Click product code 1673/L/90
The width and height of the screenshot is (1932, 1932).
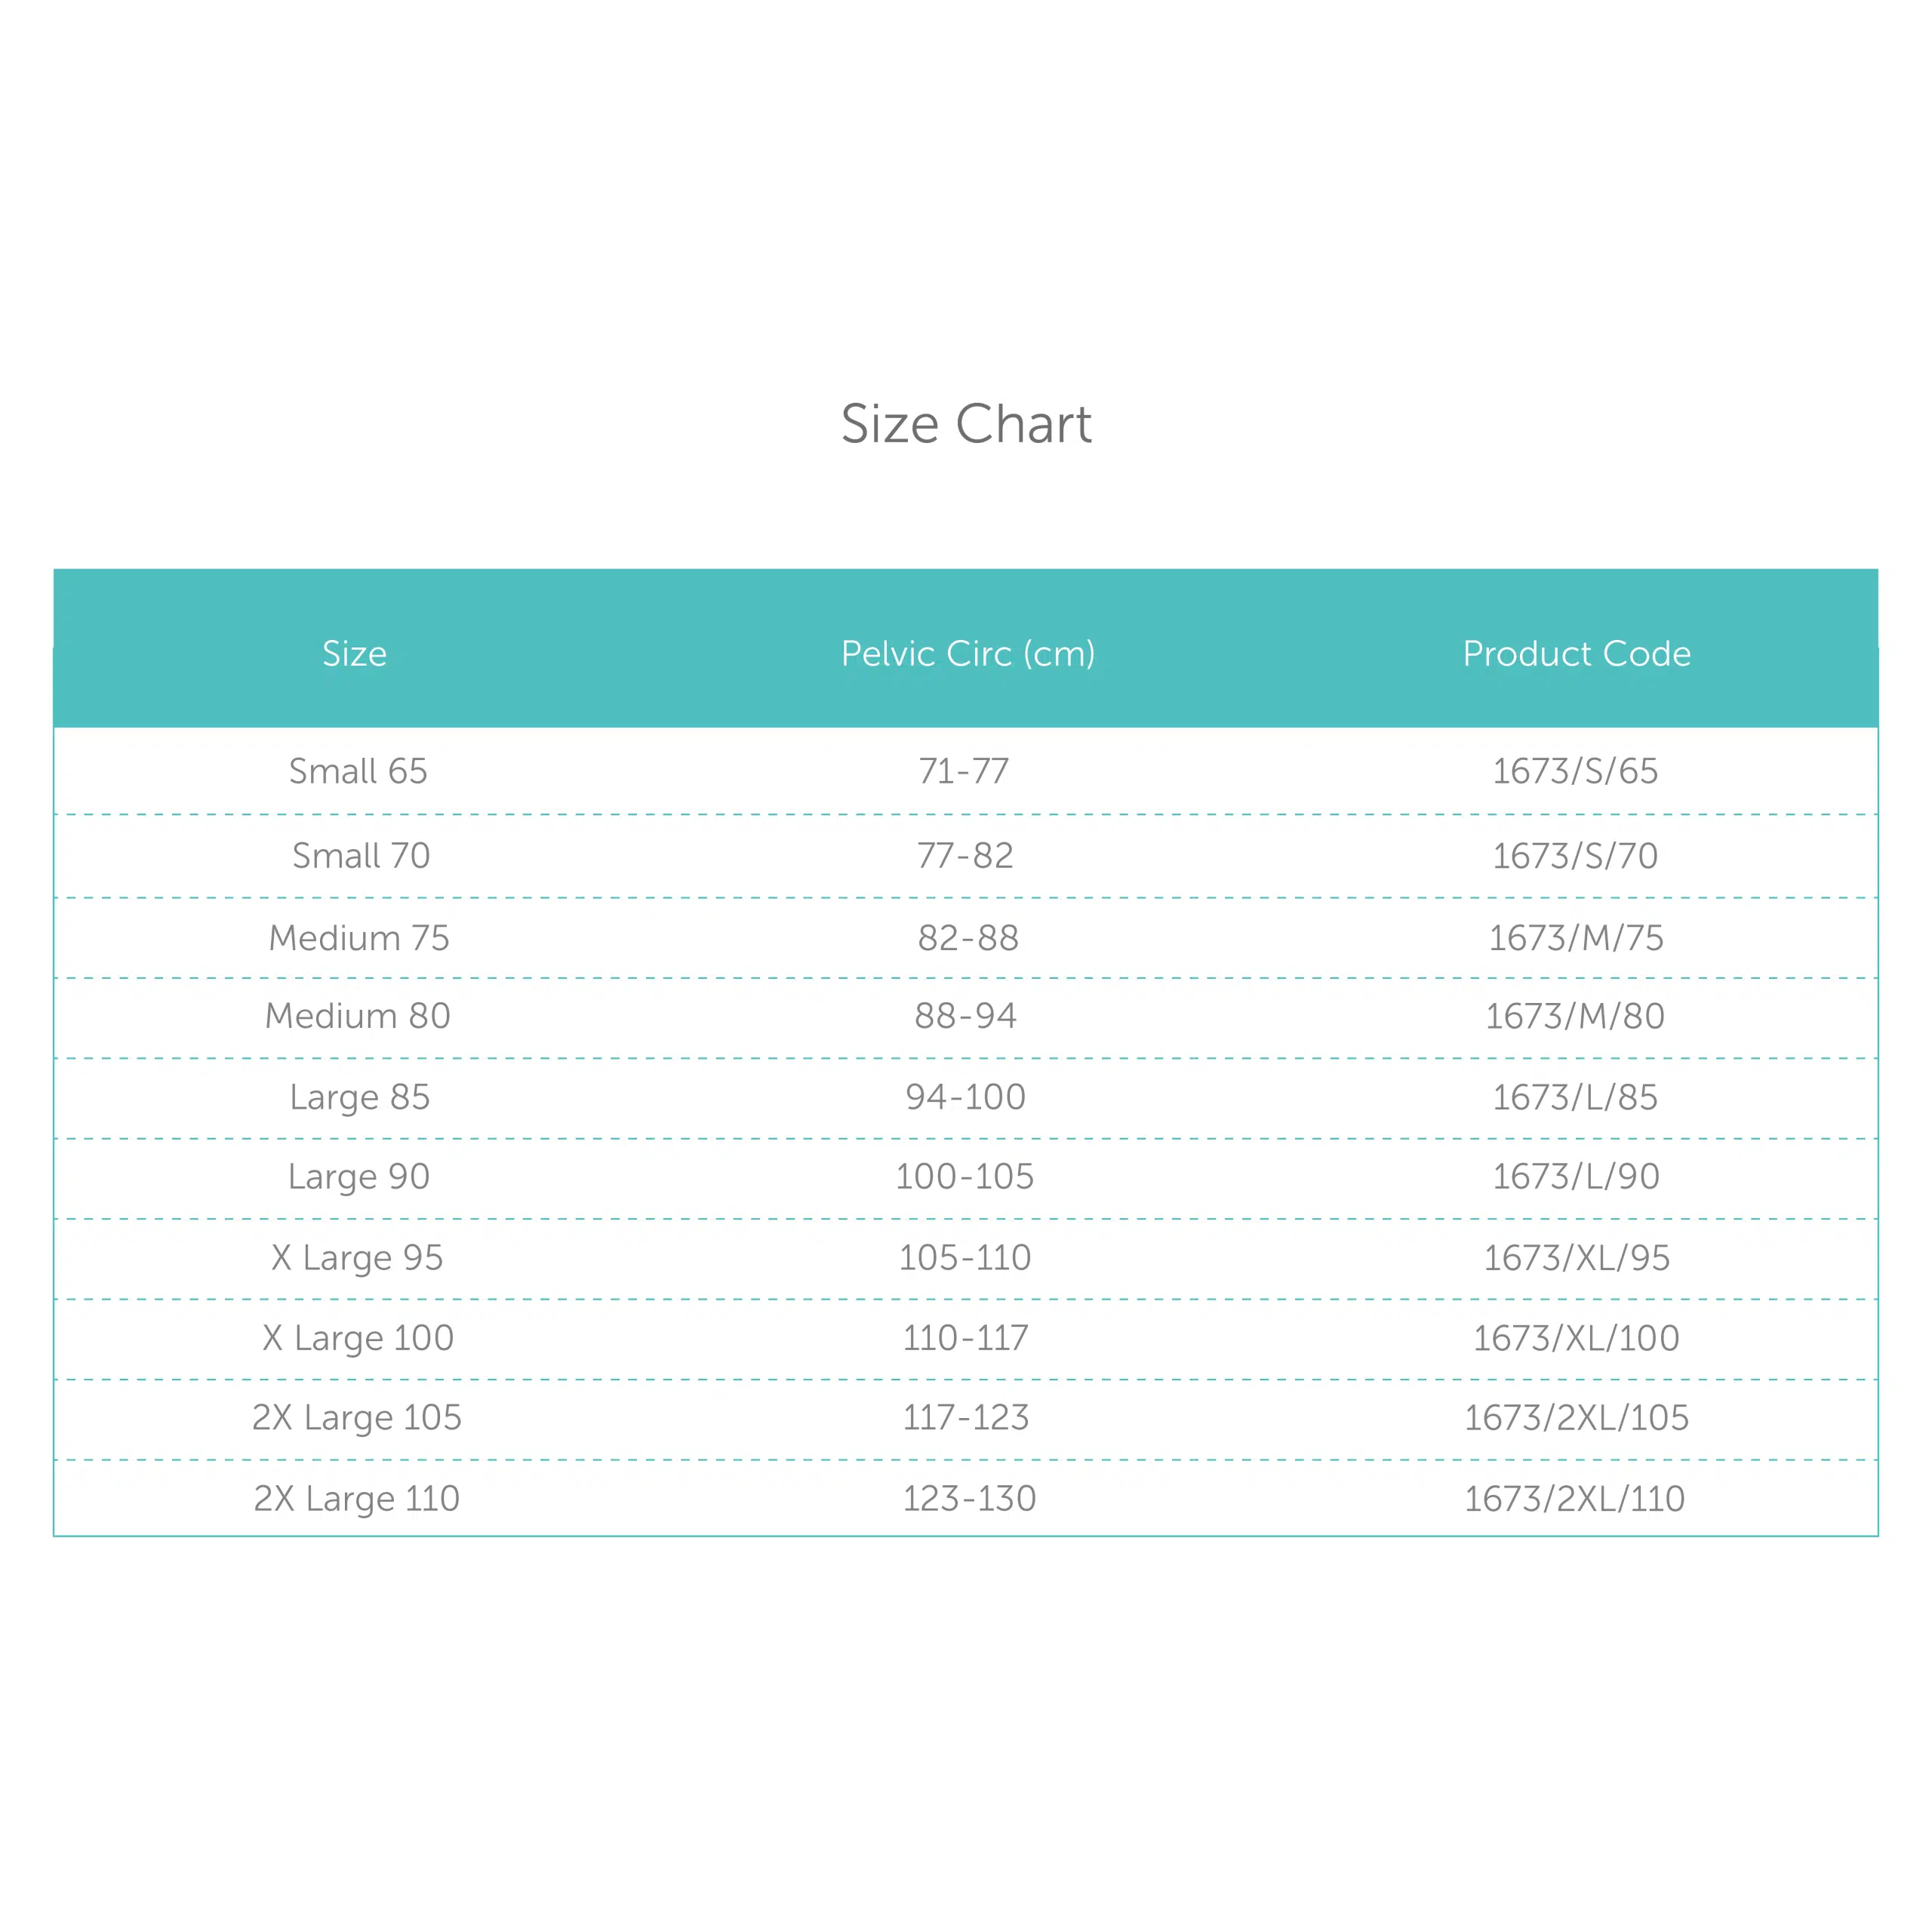click(x=1576, y=1176)
